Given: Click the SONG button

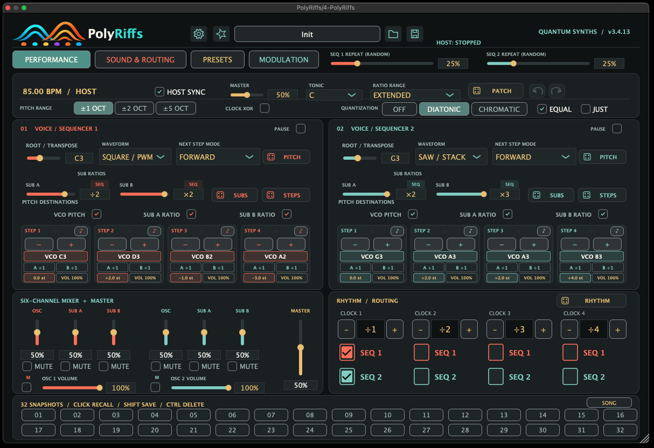Looking at the screenshot, I should point(609,403).
